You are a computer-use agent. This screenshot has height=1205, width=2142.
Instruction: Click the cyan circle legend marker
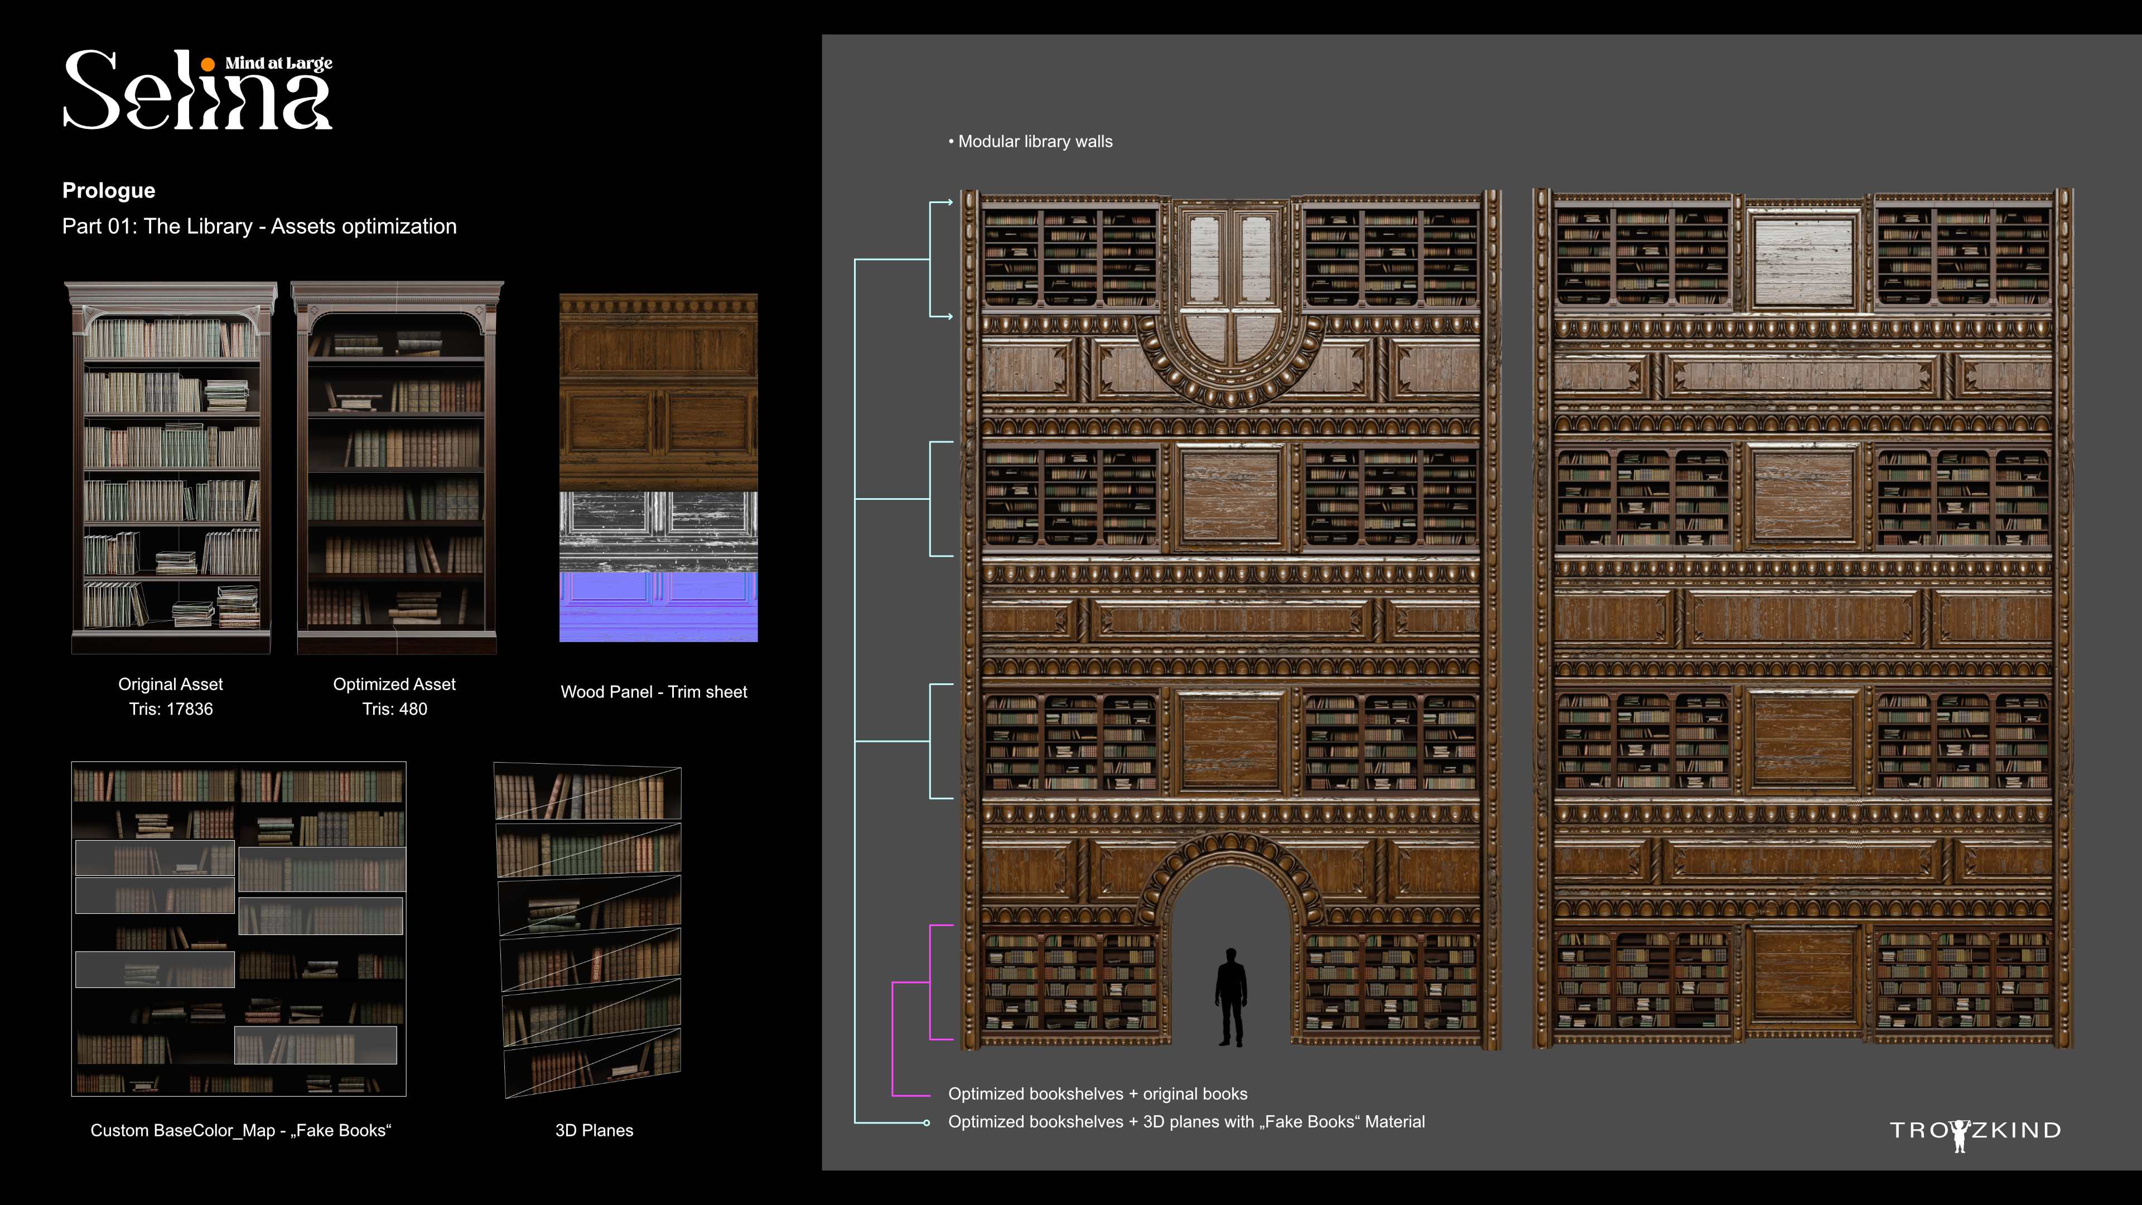coord(927,1122)
